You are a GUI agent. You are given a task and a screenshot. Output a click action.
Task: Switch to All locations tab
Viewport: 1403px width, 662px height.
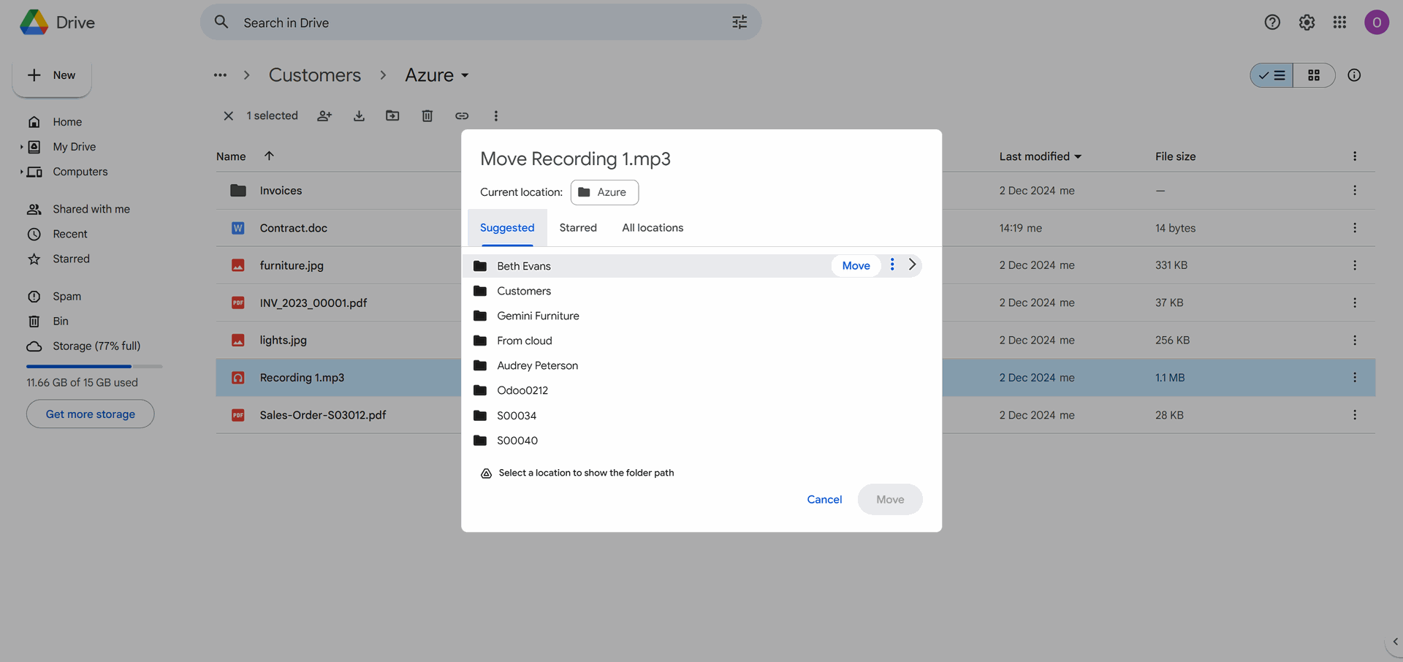tap(653, 228)
